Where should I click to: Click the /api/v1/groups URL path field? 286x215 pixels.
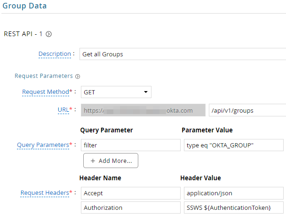tap(247, 110)
